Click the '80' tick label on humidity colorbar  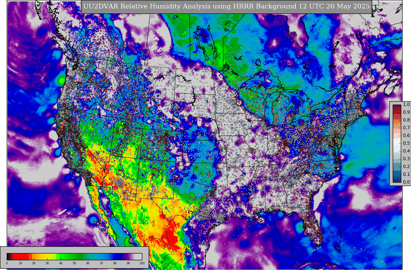click(115, 263)
